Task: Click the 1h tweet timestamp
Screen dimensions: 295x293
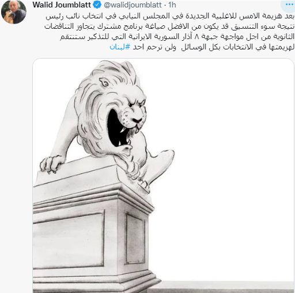Action: click(x=172, y=5)
